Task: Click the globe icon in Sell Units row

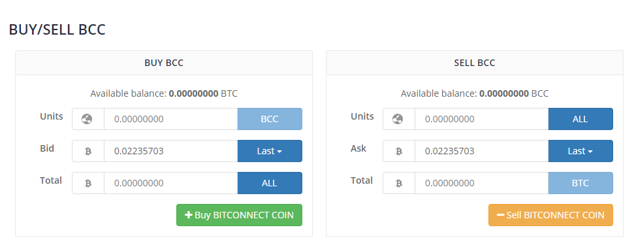Action: (398, 119)
